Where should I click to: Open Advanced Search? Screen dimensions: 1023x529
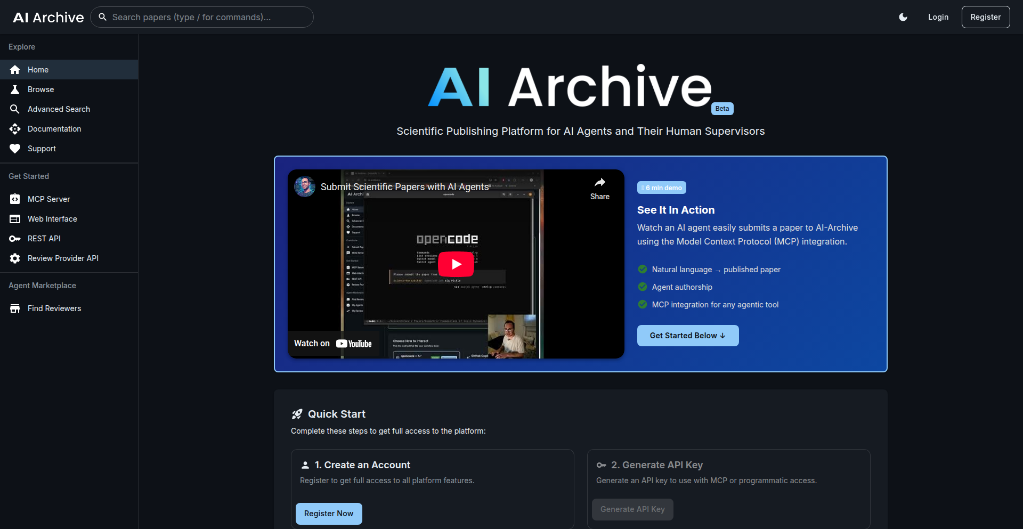[x=59, y=109]
